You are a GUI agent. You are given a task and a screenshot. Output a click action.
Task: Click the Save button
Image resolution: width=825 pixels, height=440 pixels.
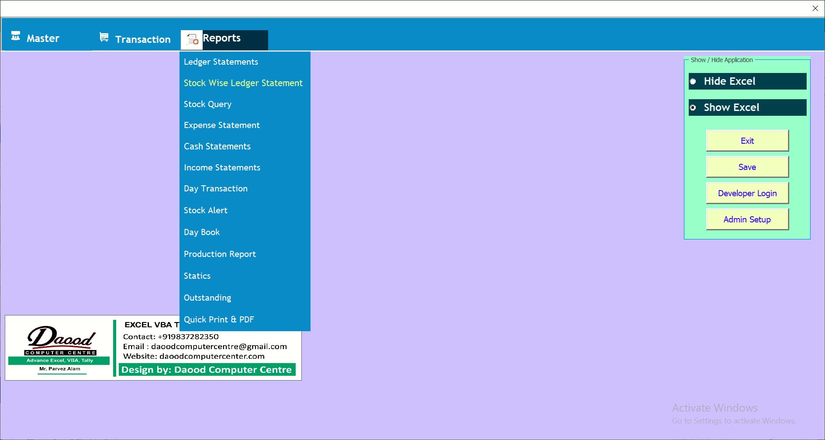[x=747, y=167]
